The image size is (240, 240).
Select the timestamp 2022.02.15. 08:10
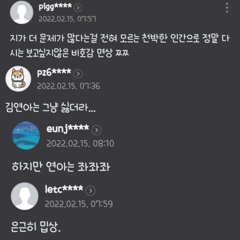click(80, 143)
